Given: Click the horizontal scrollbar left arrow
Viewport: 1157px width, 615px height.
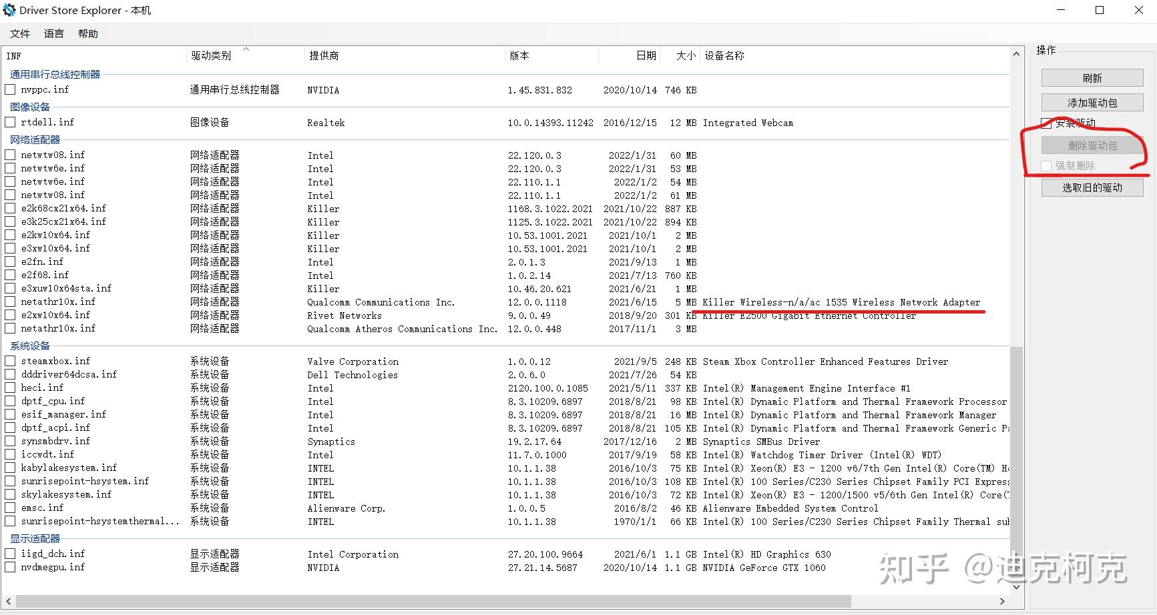Looking at the screenshot, I should tap(8, 601).
